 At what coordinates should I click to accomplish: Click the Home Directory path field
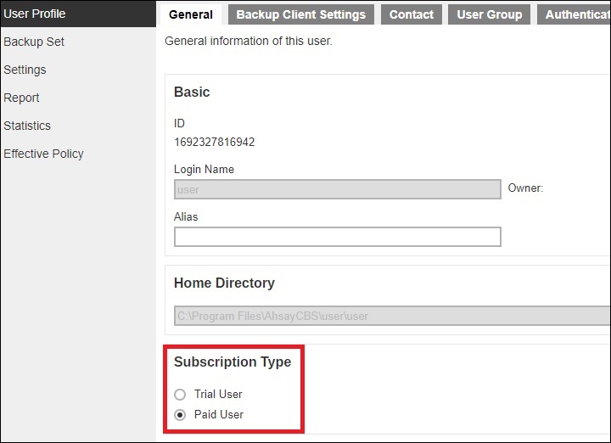tap(390, 316)
